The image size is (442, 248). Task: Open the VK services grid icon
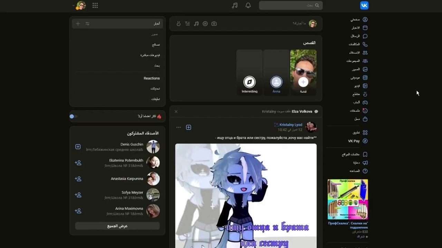[95, 5]
